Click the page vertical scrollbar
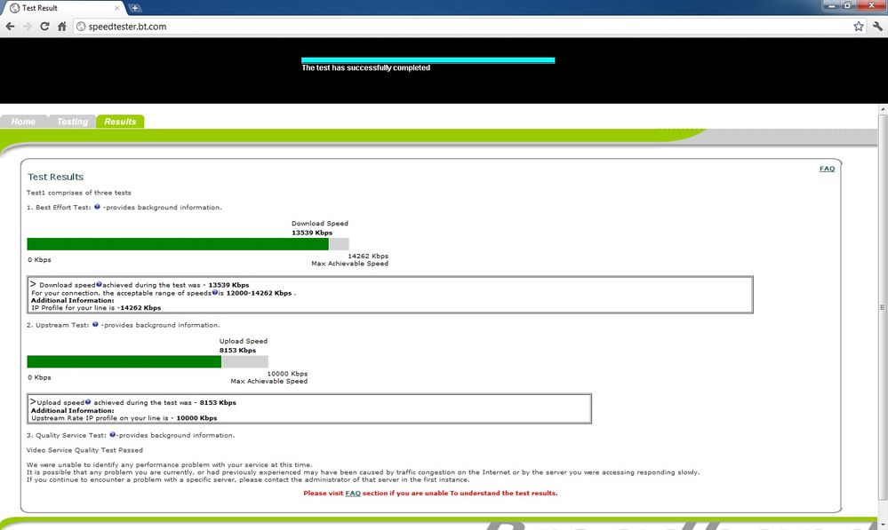Screen dimensions: 888x530 (x=883, y=307)
